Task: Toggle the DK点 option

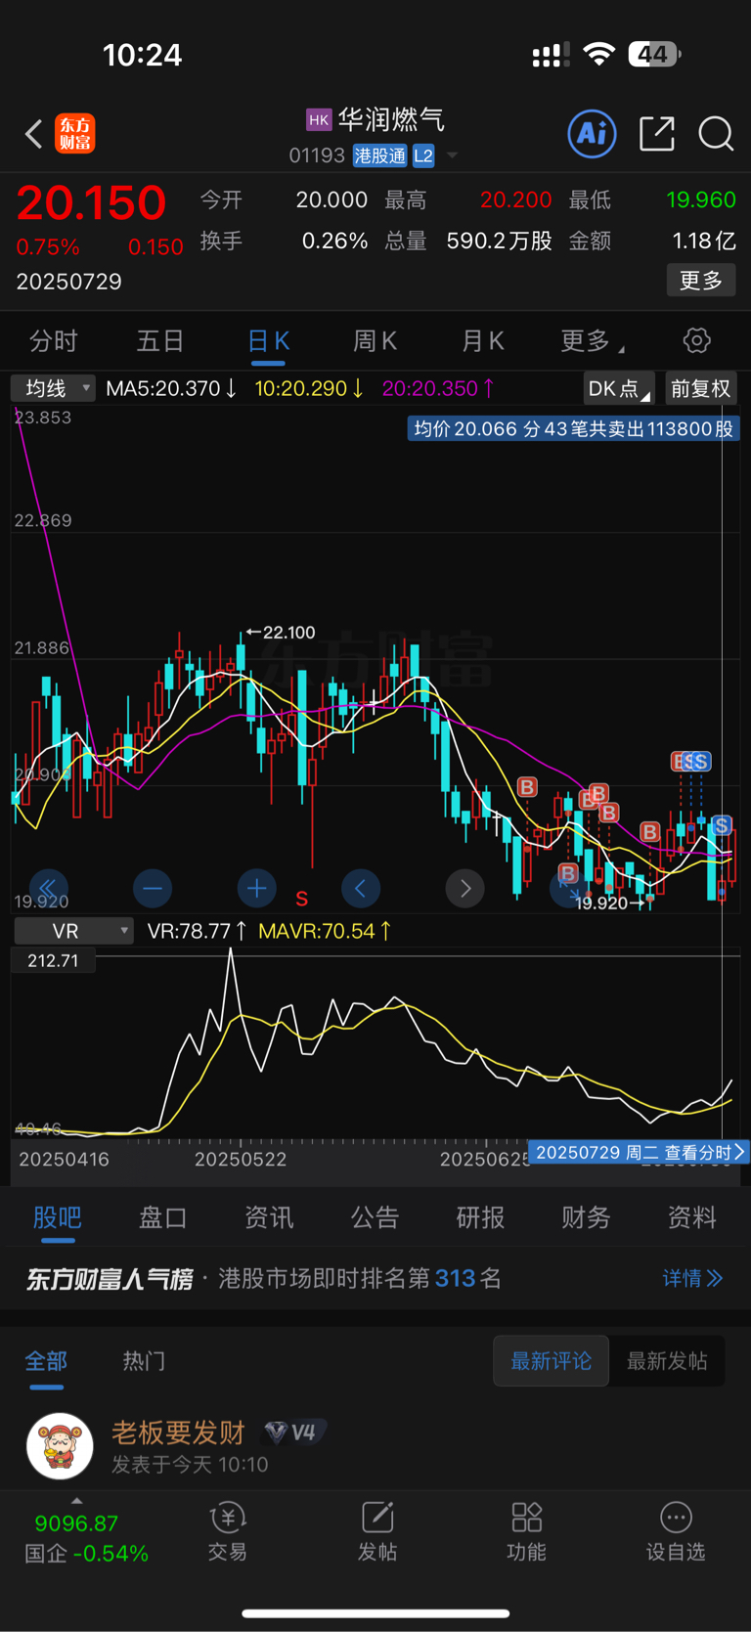Action: pos(619,388)
